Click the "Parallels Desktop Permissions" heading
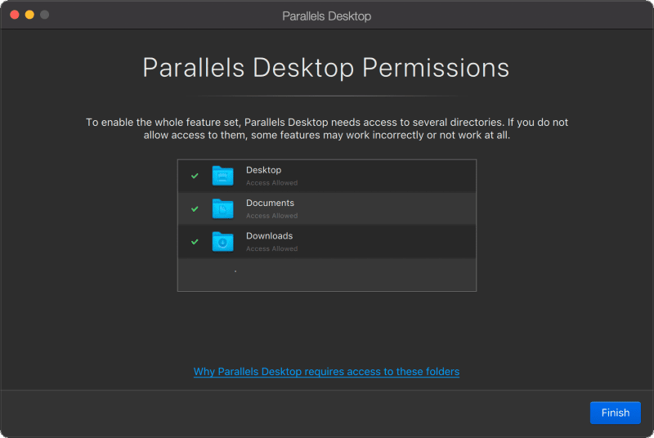 [326, 67]
